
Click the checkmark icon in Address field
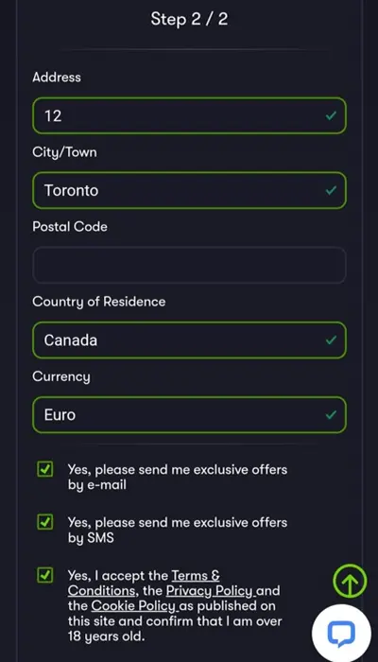[x=331, y=115]
